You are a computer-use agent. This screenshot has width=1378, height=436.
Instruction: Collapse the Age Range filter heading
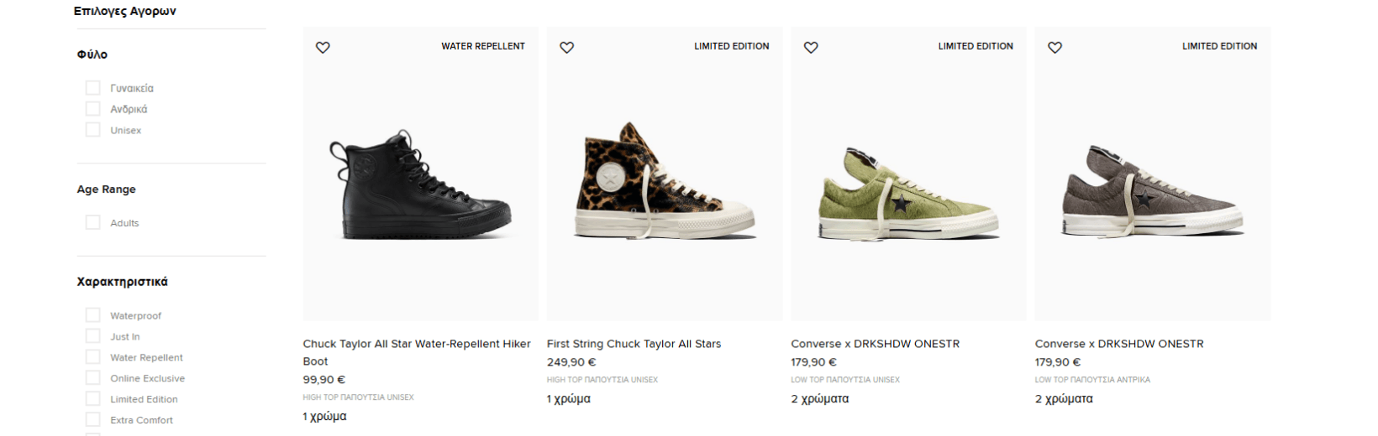coord(107,189)
